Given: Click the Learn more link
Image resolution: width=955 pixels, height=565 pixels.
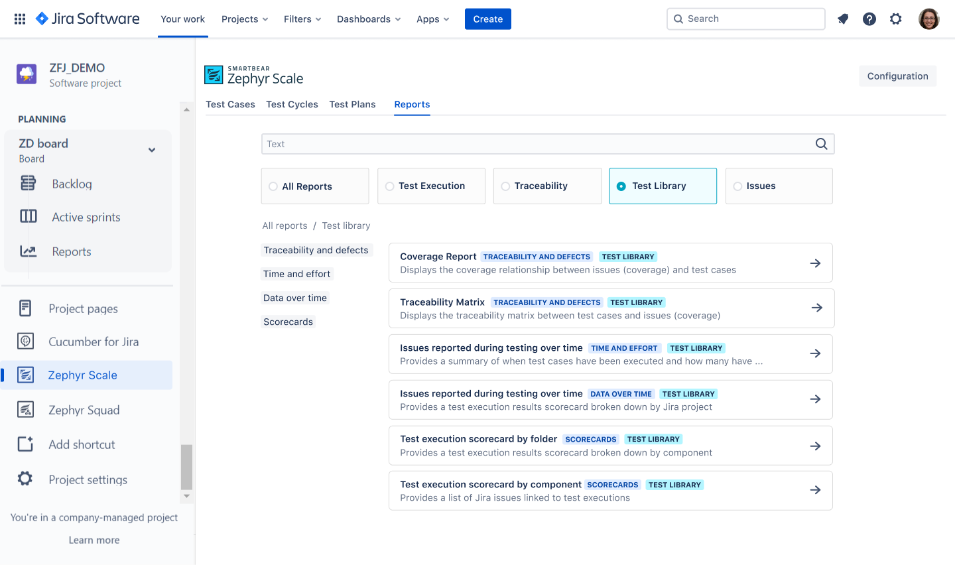Looking at the screenshot, I should click(x=94, y=540).
